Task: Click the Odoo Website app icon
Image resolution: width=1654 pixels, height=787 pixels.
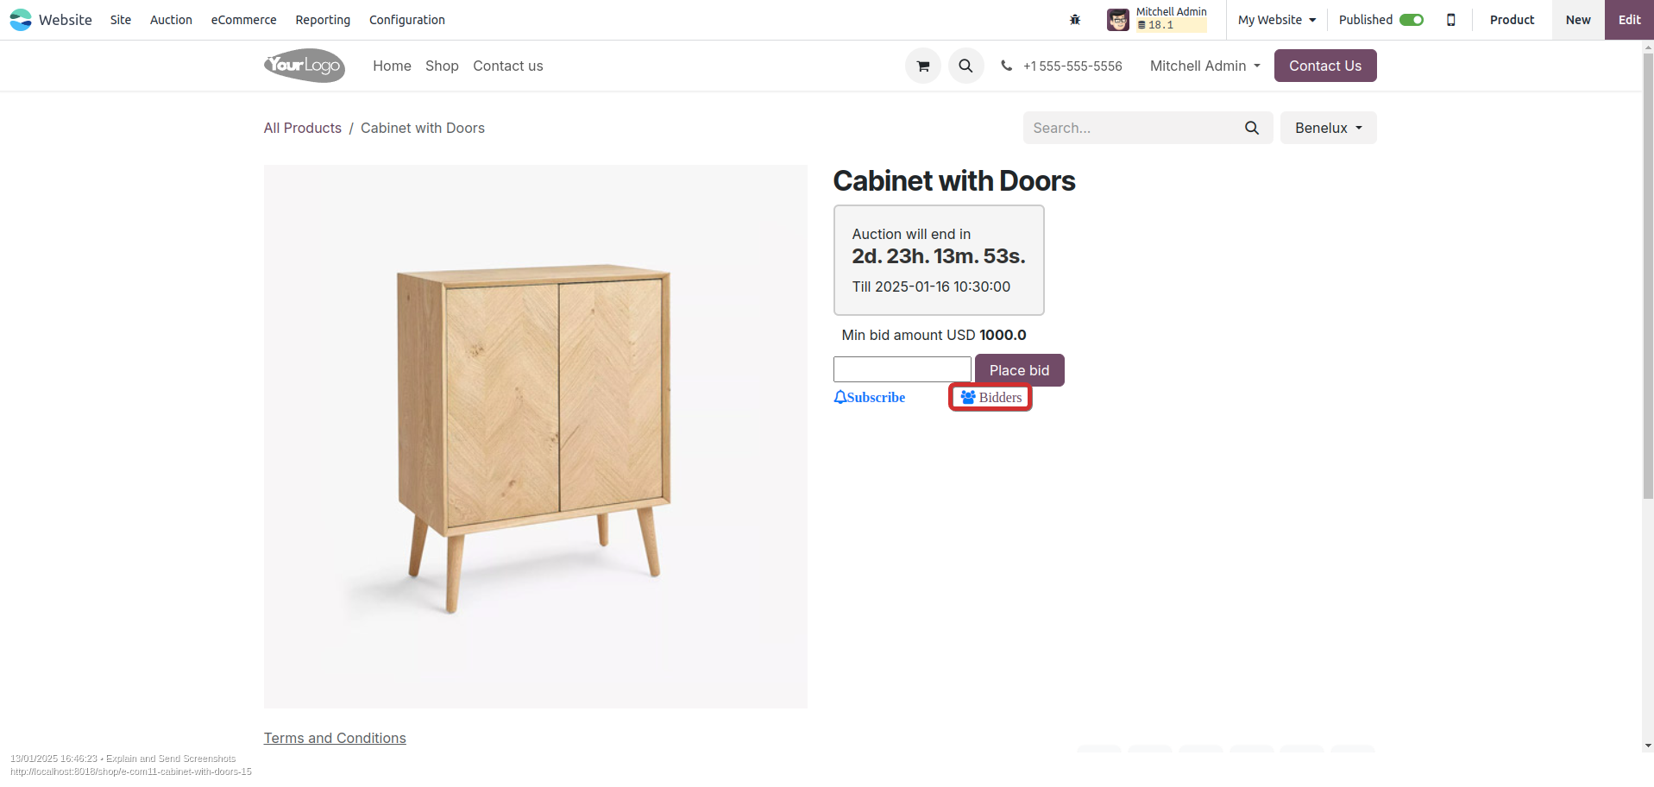Action: pos(21,20)
